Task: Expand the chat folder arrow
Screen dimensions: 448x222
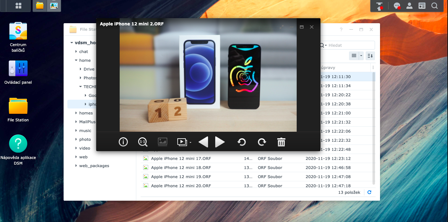Action: pos(76,51)
